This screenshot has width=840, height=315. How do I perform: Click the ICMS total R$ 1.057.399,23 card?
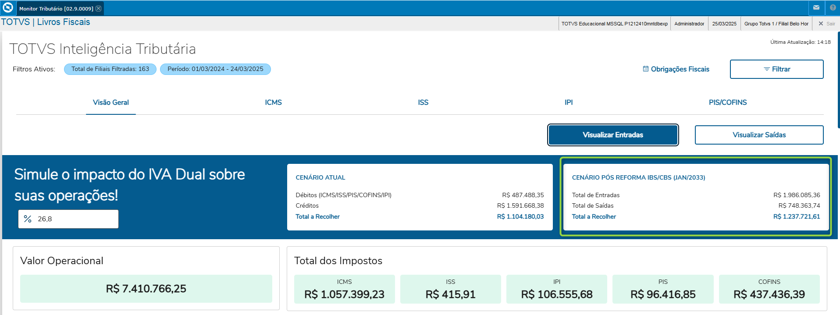(345, 289)
